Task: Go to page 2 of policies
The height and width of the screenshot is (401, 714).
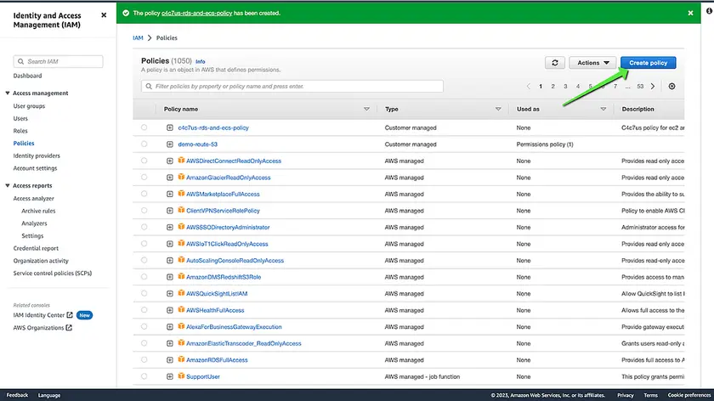Action: pyautogui.click(x=552, y=87)
